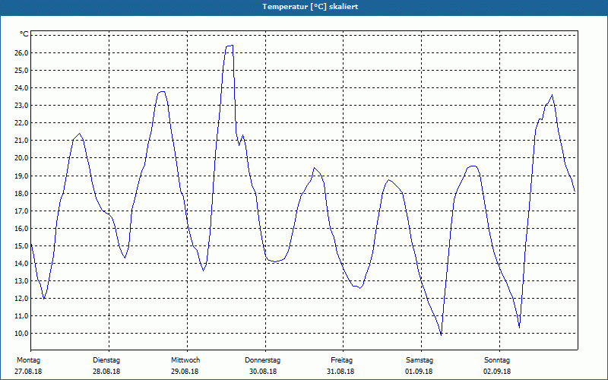Viewport: 608px width, 380px height.
Task: Click the 24,0 axis value
Action: pyautogui.click(x=21, y=87)
